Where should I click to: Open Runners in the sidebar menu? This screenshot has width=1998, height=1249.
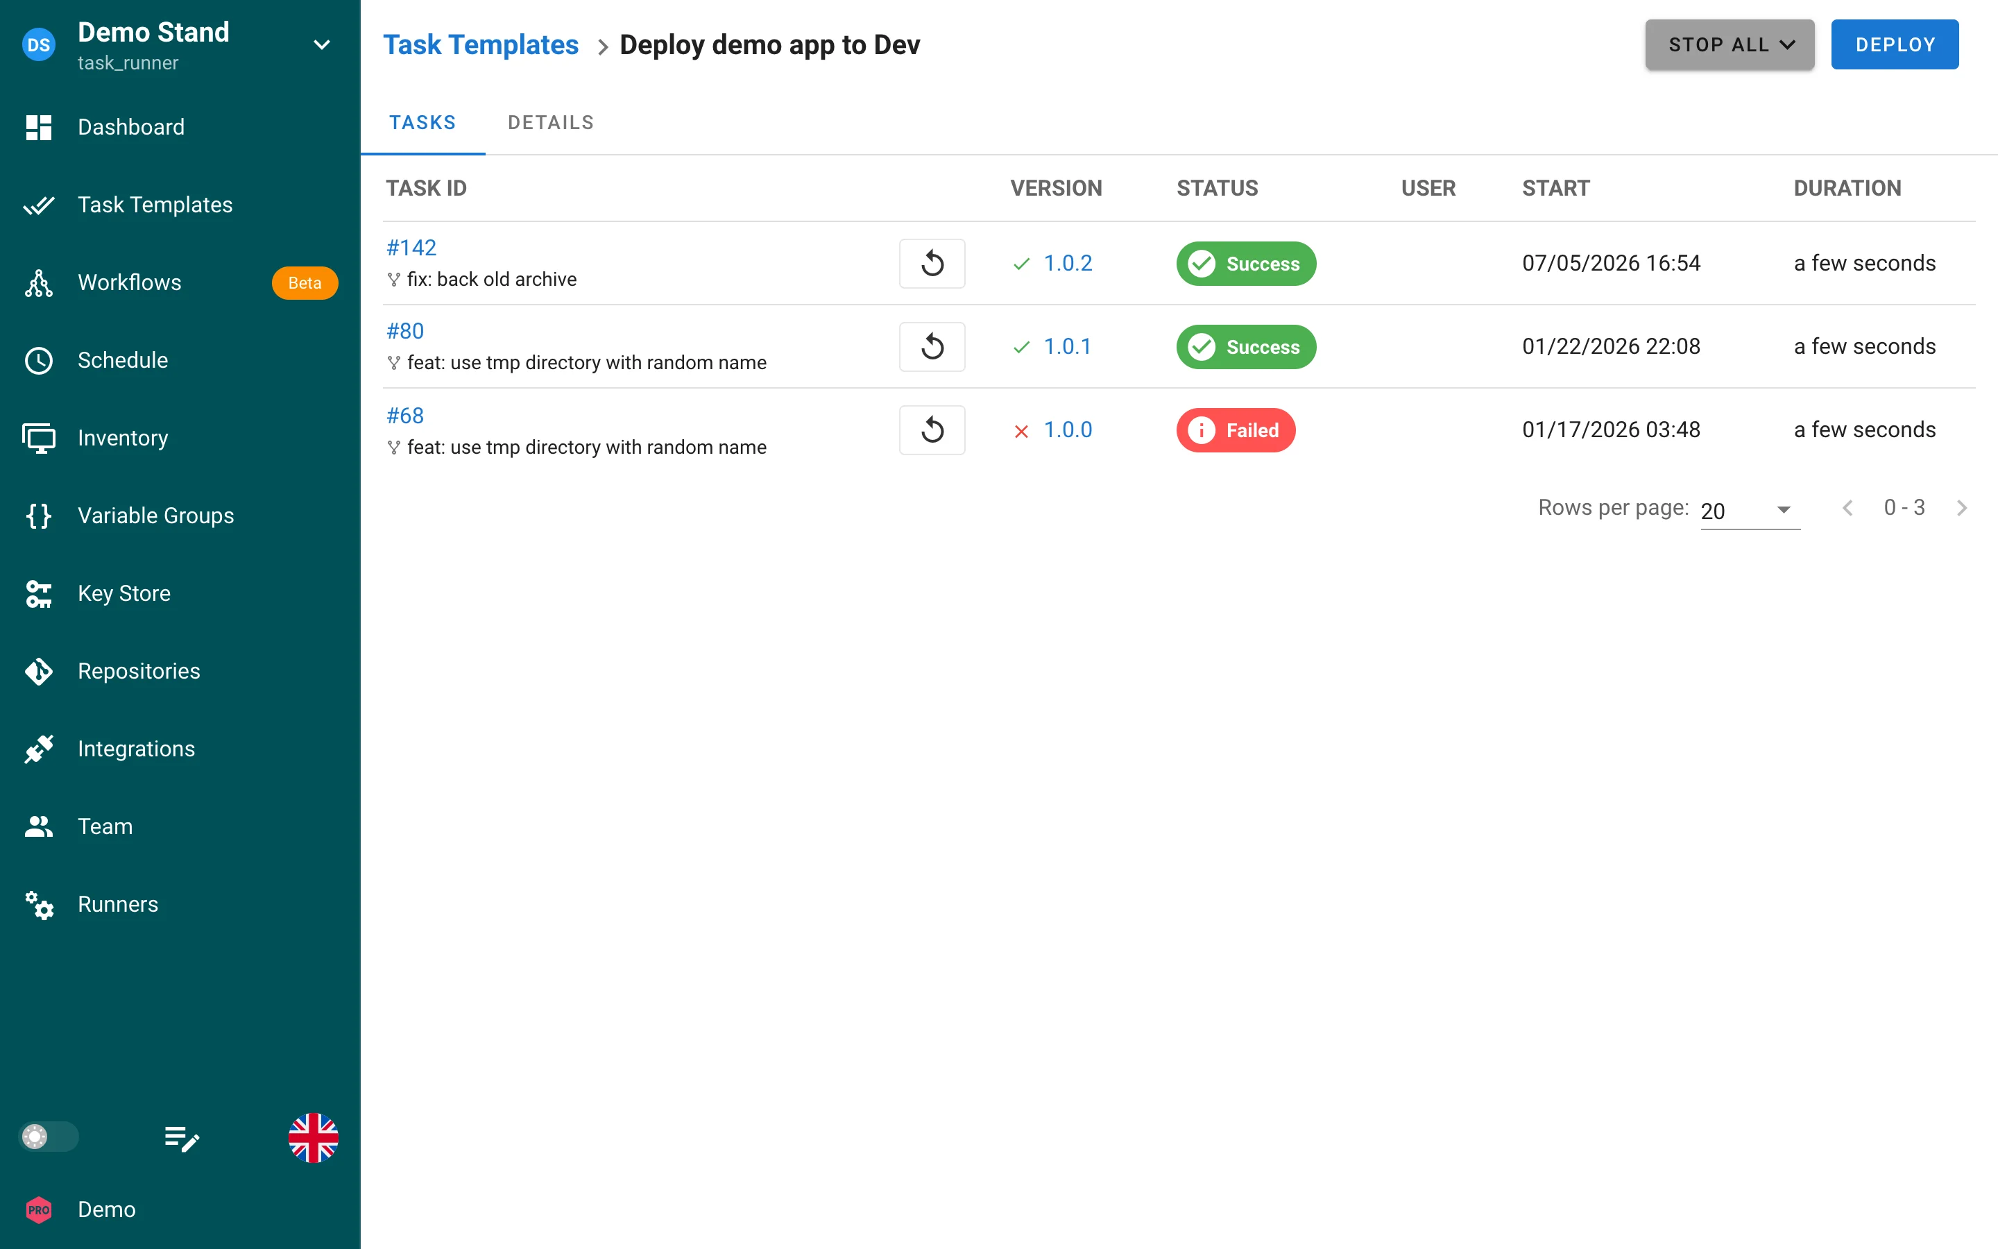(180, 905)
